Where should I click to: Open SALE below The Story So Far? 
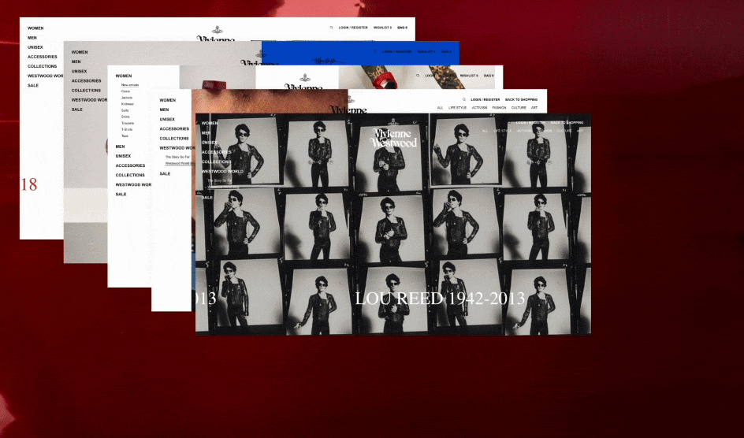pyautogui.click(x=165, y=174)
